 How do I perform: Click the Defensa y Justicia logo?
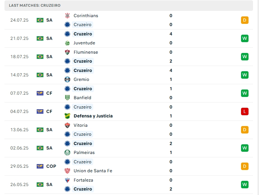67,116
